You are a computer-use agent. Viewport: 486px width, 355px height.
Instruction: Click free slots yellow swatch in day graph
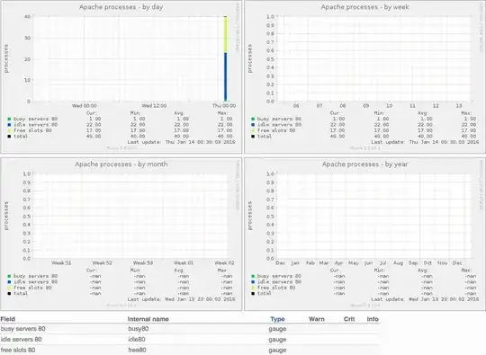tap(9, 130)
